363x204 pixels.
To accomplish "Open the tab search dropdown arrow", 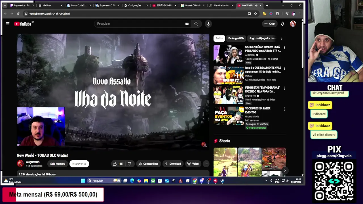I will 5,5.
